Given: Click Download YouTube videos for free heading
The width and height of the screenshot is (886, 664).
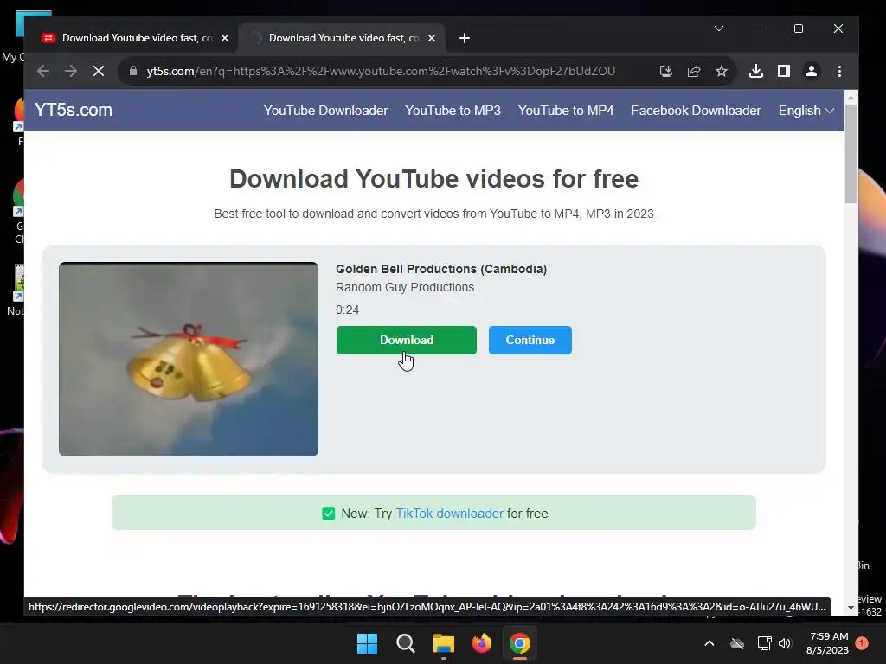Looking at the screenshot, I should [x=434, y=179].
